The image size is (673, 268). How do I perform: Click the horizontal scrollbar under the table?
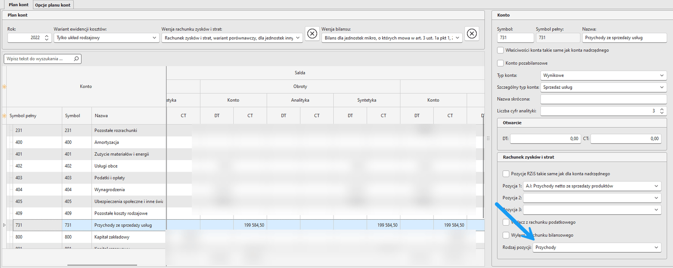pyautogui.click(x=102, y=265)
